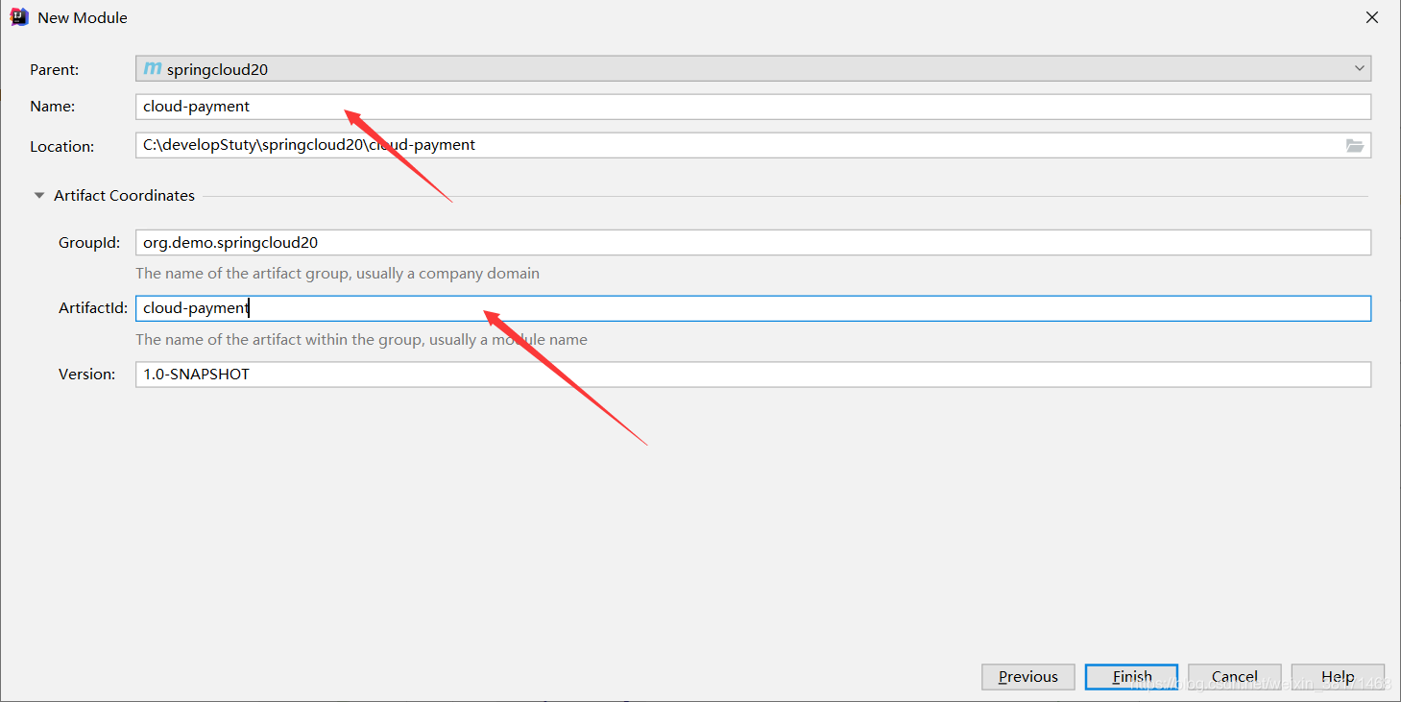Click the Maven icon beside springcloud20
Screen dimensions: 1401x702
point(153,69)
